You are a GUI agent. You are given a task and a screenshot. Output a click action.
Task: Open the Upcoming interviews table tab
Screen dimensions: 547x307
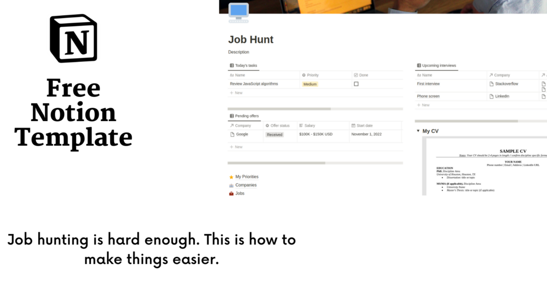[x=437, y=65]
